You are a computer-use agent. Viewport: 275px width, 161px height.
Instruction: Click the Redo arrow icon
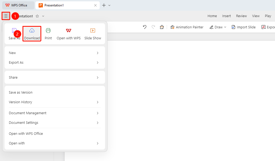[153, 27]
